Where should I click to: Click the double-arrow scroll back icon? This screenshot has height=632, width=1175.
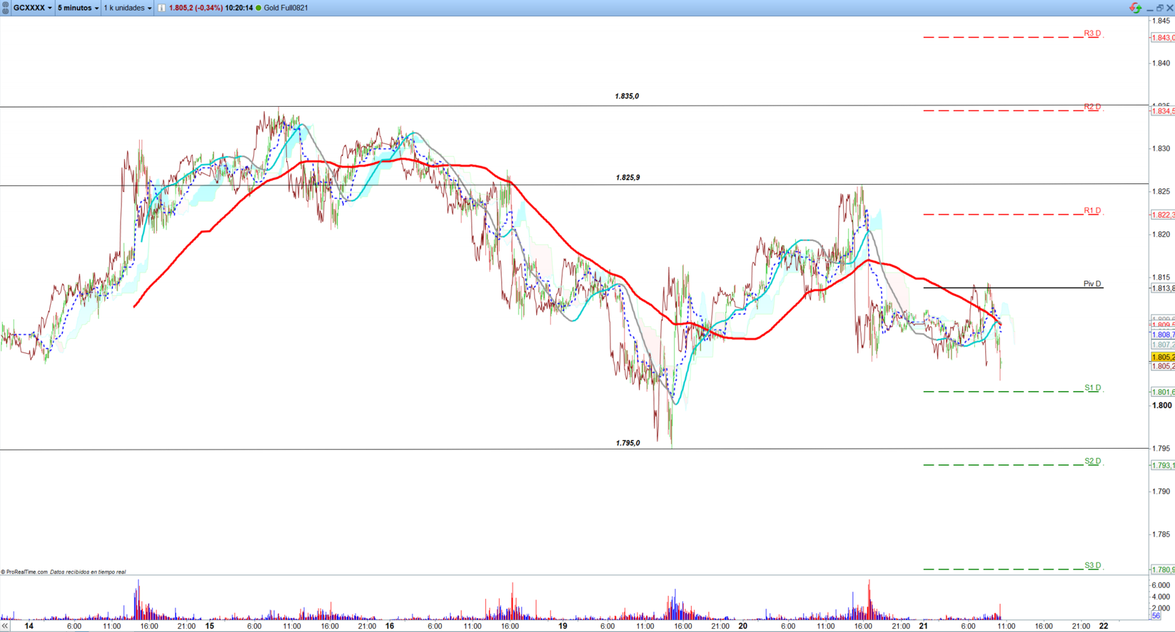[5, 626]
